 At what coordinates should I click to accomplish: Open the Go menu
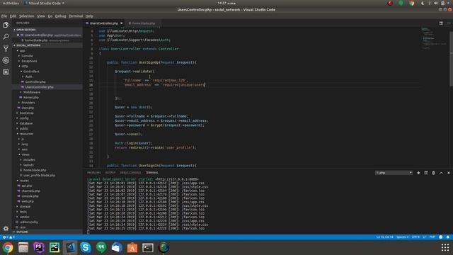[50, 16]
